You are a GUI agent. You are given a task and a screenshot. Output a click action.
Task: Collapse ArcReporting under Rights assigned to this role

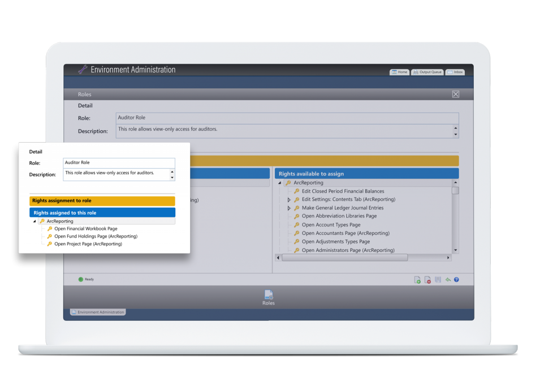pos(34,221)
